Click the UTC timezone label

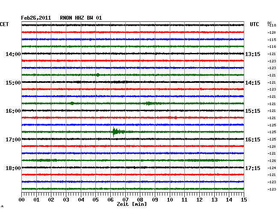coord(254,24)
